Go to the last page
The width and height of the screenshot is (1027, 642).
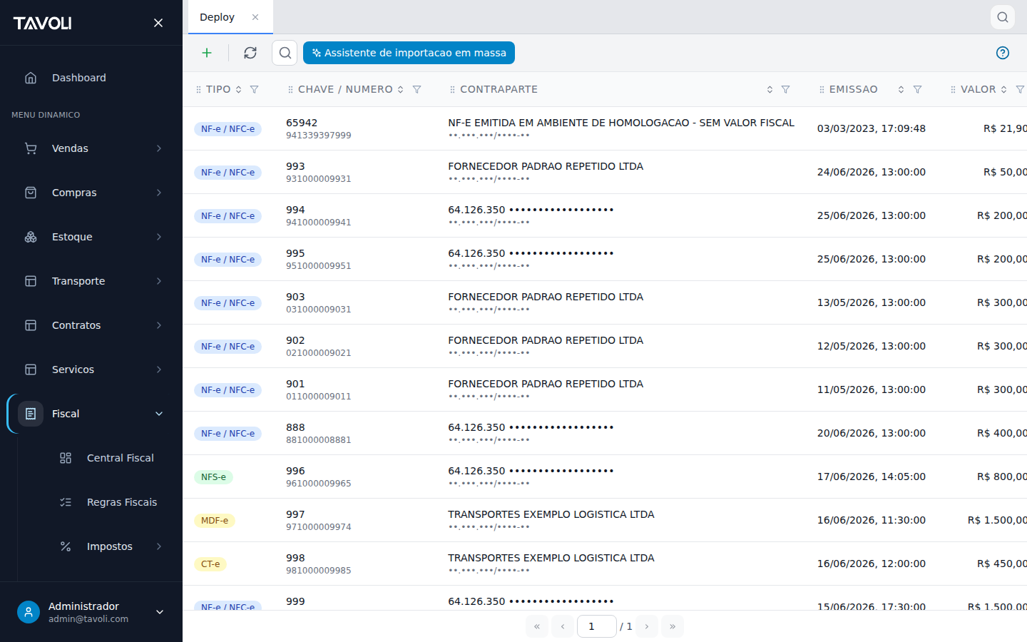tap(673, 626)
